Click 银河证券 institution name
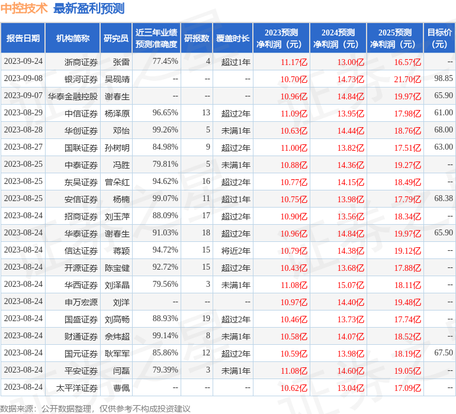This screenshot has width=456, height=414. pos(81,79)
